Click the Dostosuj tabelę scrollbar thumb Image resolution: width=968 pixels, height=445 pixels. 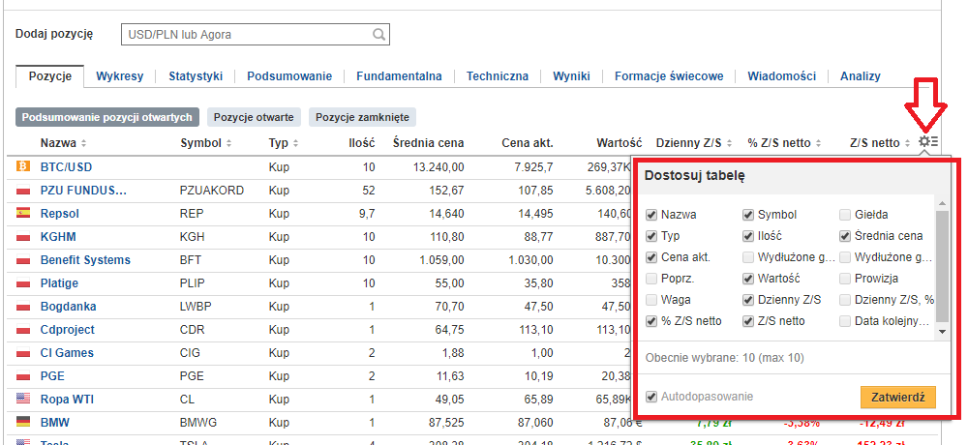(x=942, y=266)
